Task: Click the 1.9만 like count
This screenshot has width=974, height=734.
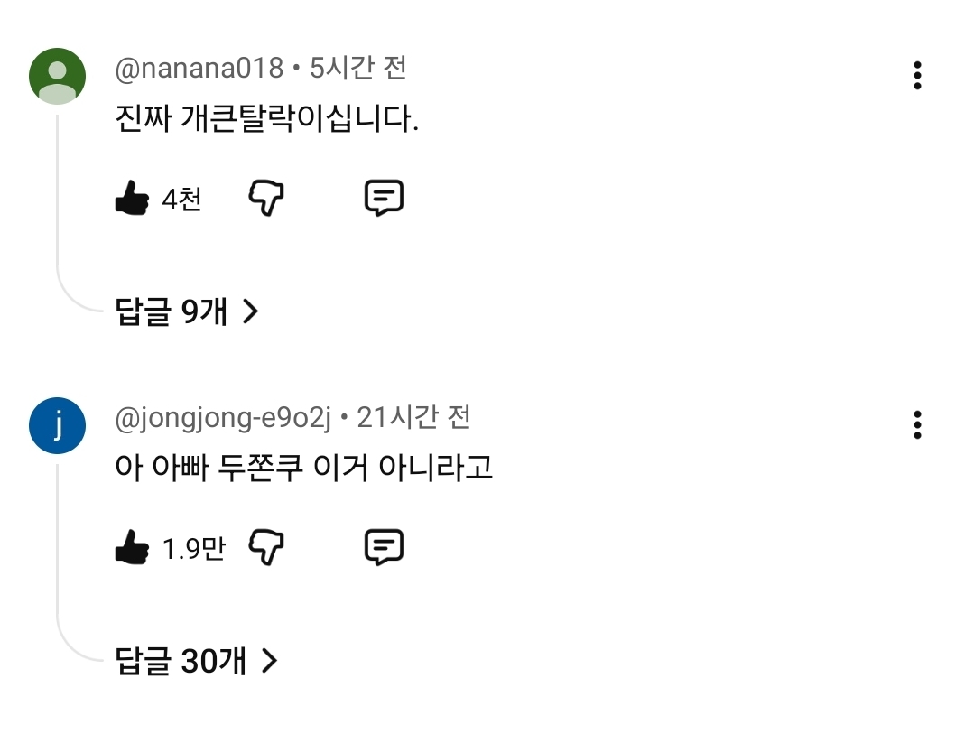Action: 193,548
